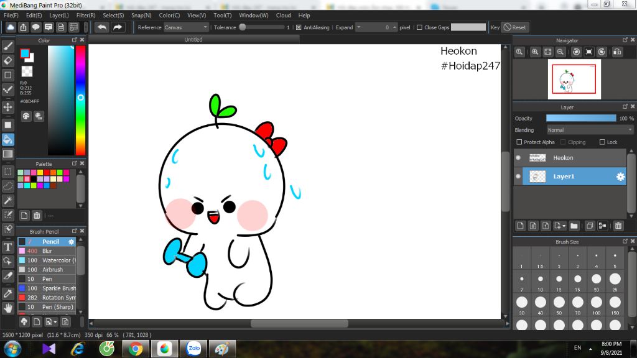Click the horizontal canvas scrollbar
Screen dimensions: 637x358
299,323
